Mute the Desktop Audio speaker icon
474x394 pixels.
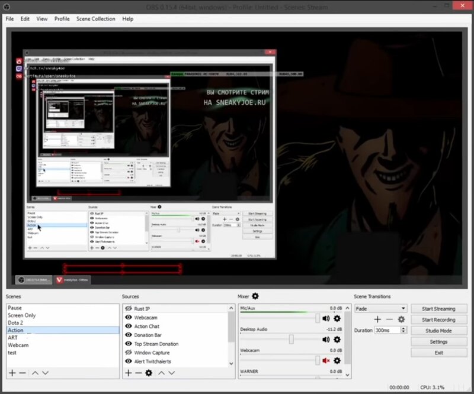[326, 340]
